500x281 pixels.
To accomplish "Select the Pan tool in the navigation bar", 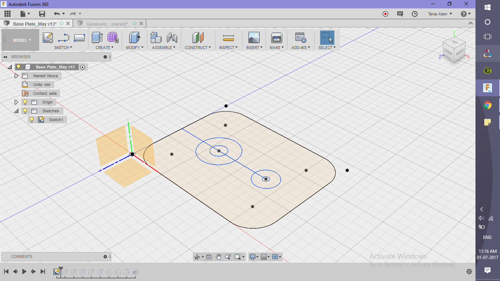I will point(218,256).
